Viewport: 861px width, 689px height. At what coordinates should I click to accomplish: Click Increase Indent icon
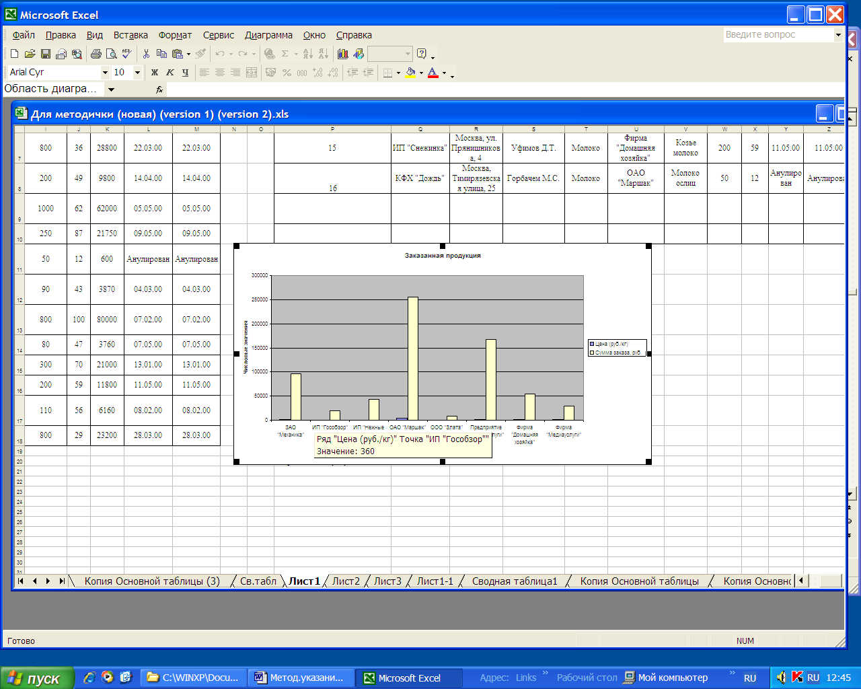368,72
